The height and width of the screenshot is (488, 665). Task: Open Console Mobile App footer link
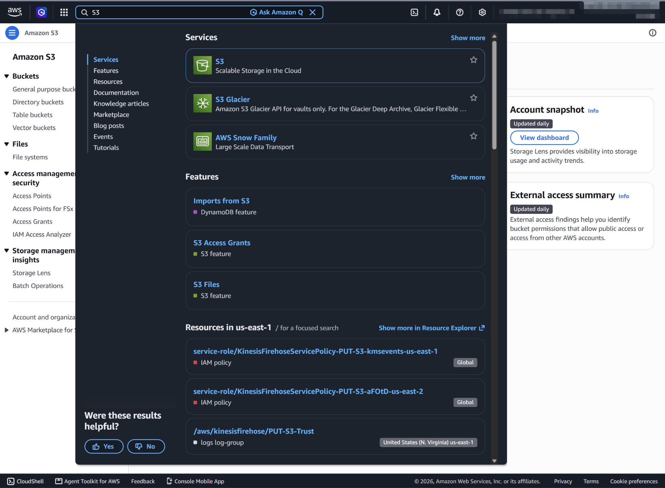click(x=195, y=481)
